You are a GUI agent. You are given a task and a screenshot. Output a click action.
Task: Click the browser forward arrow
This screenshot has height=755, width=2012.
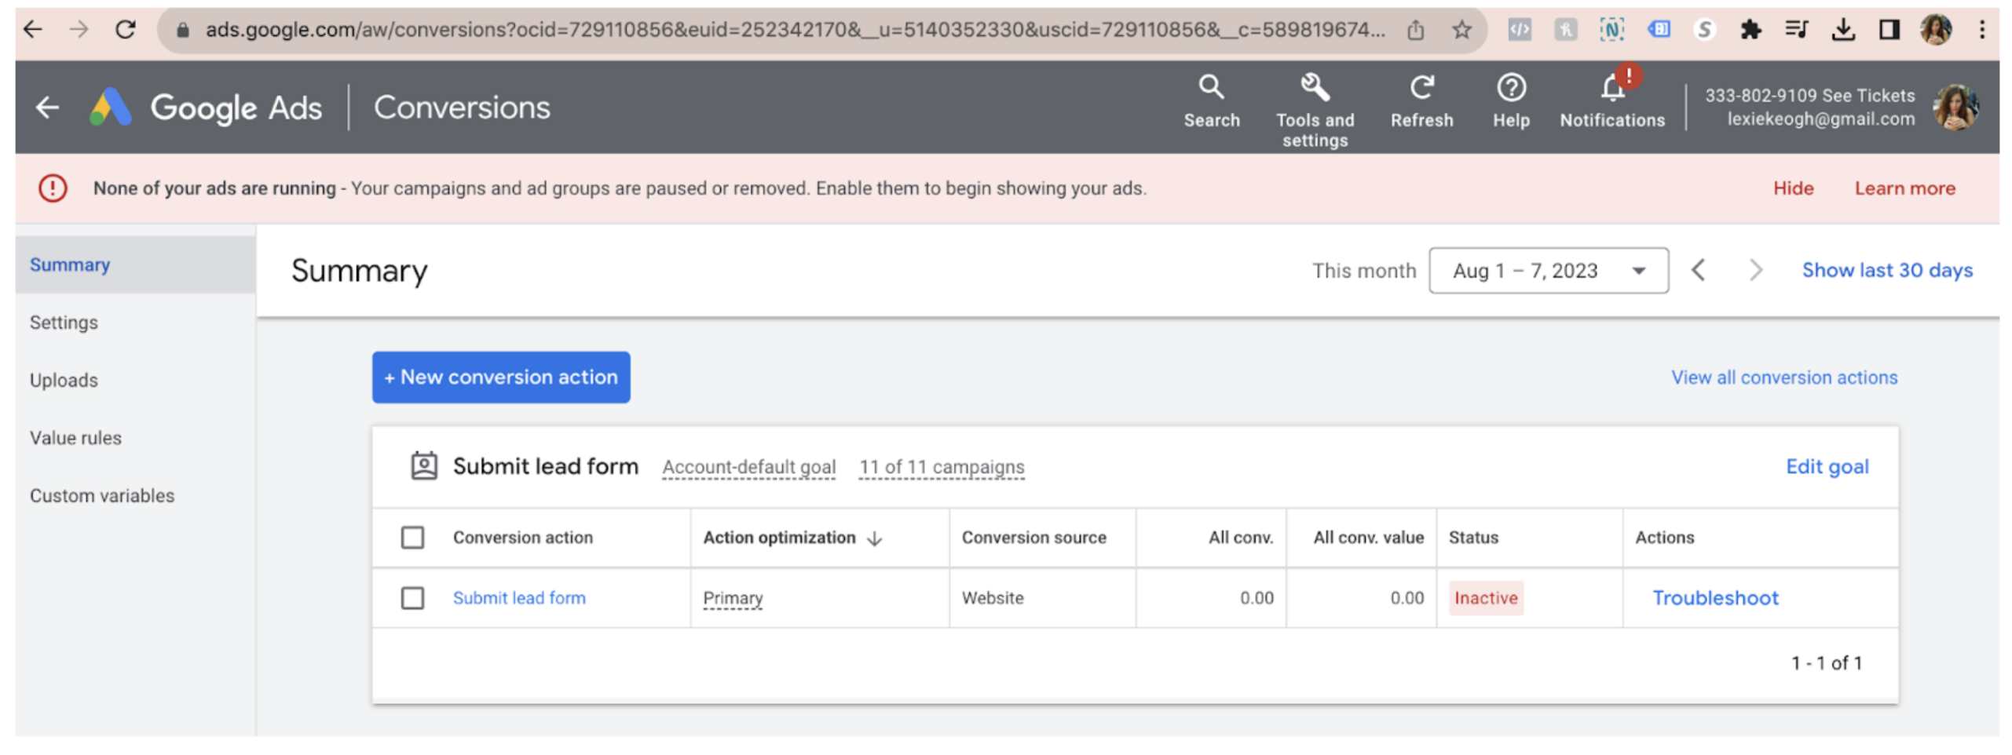click(x=79, y=30)
